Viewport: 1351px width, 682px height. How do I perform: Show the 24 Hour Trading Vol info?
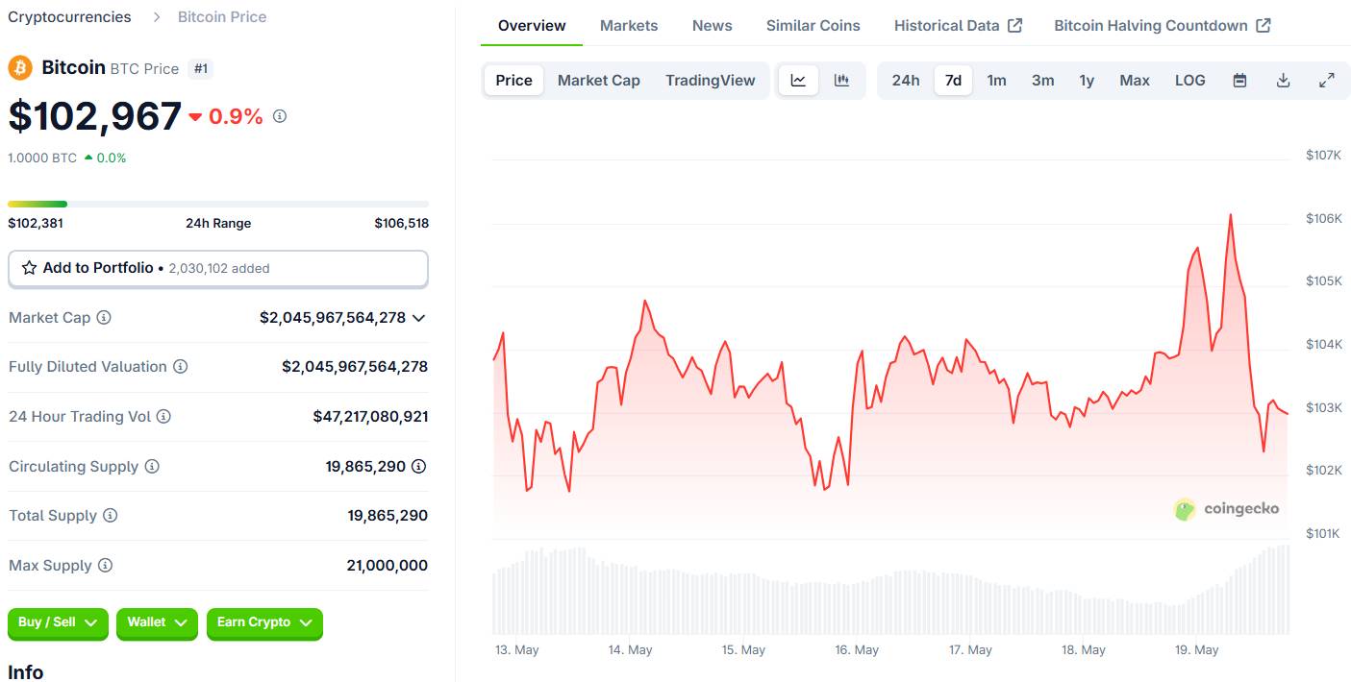(x=163, y=417)
